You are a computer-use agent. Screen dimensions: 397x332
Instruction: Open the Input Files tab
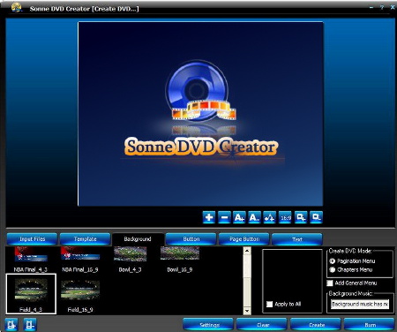coord(32,239)
